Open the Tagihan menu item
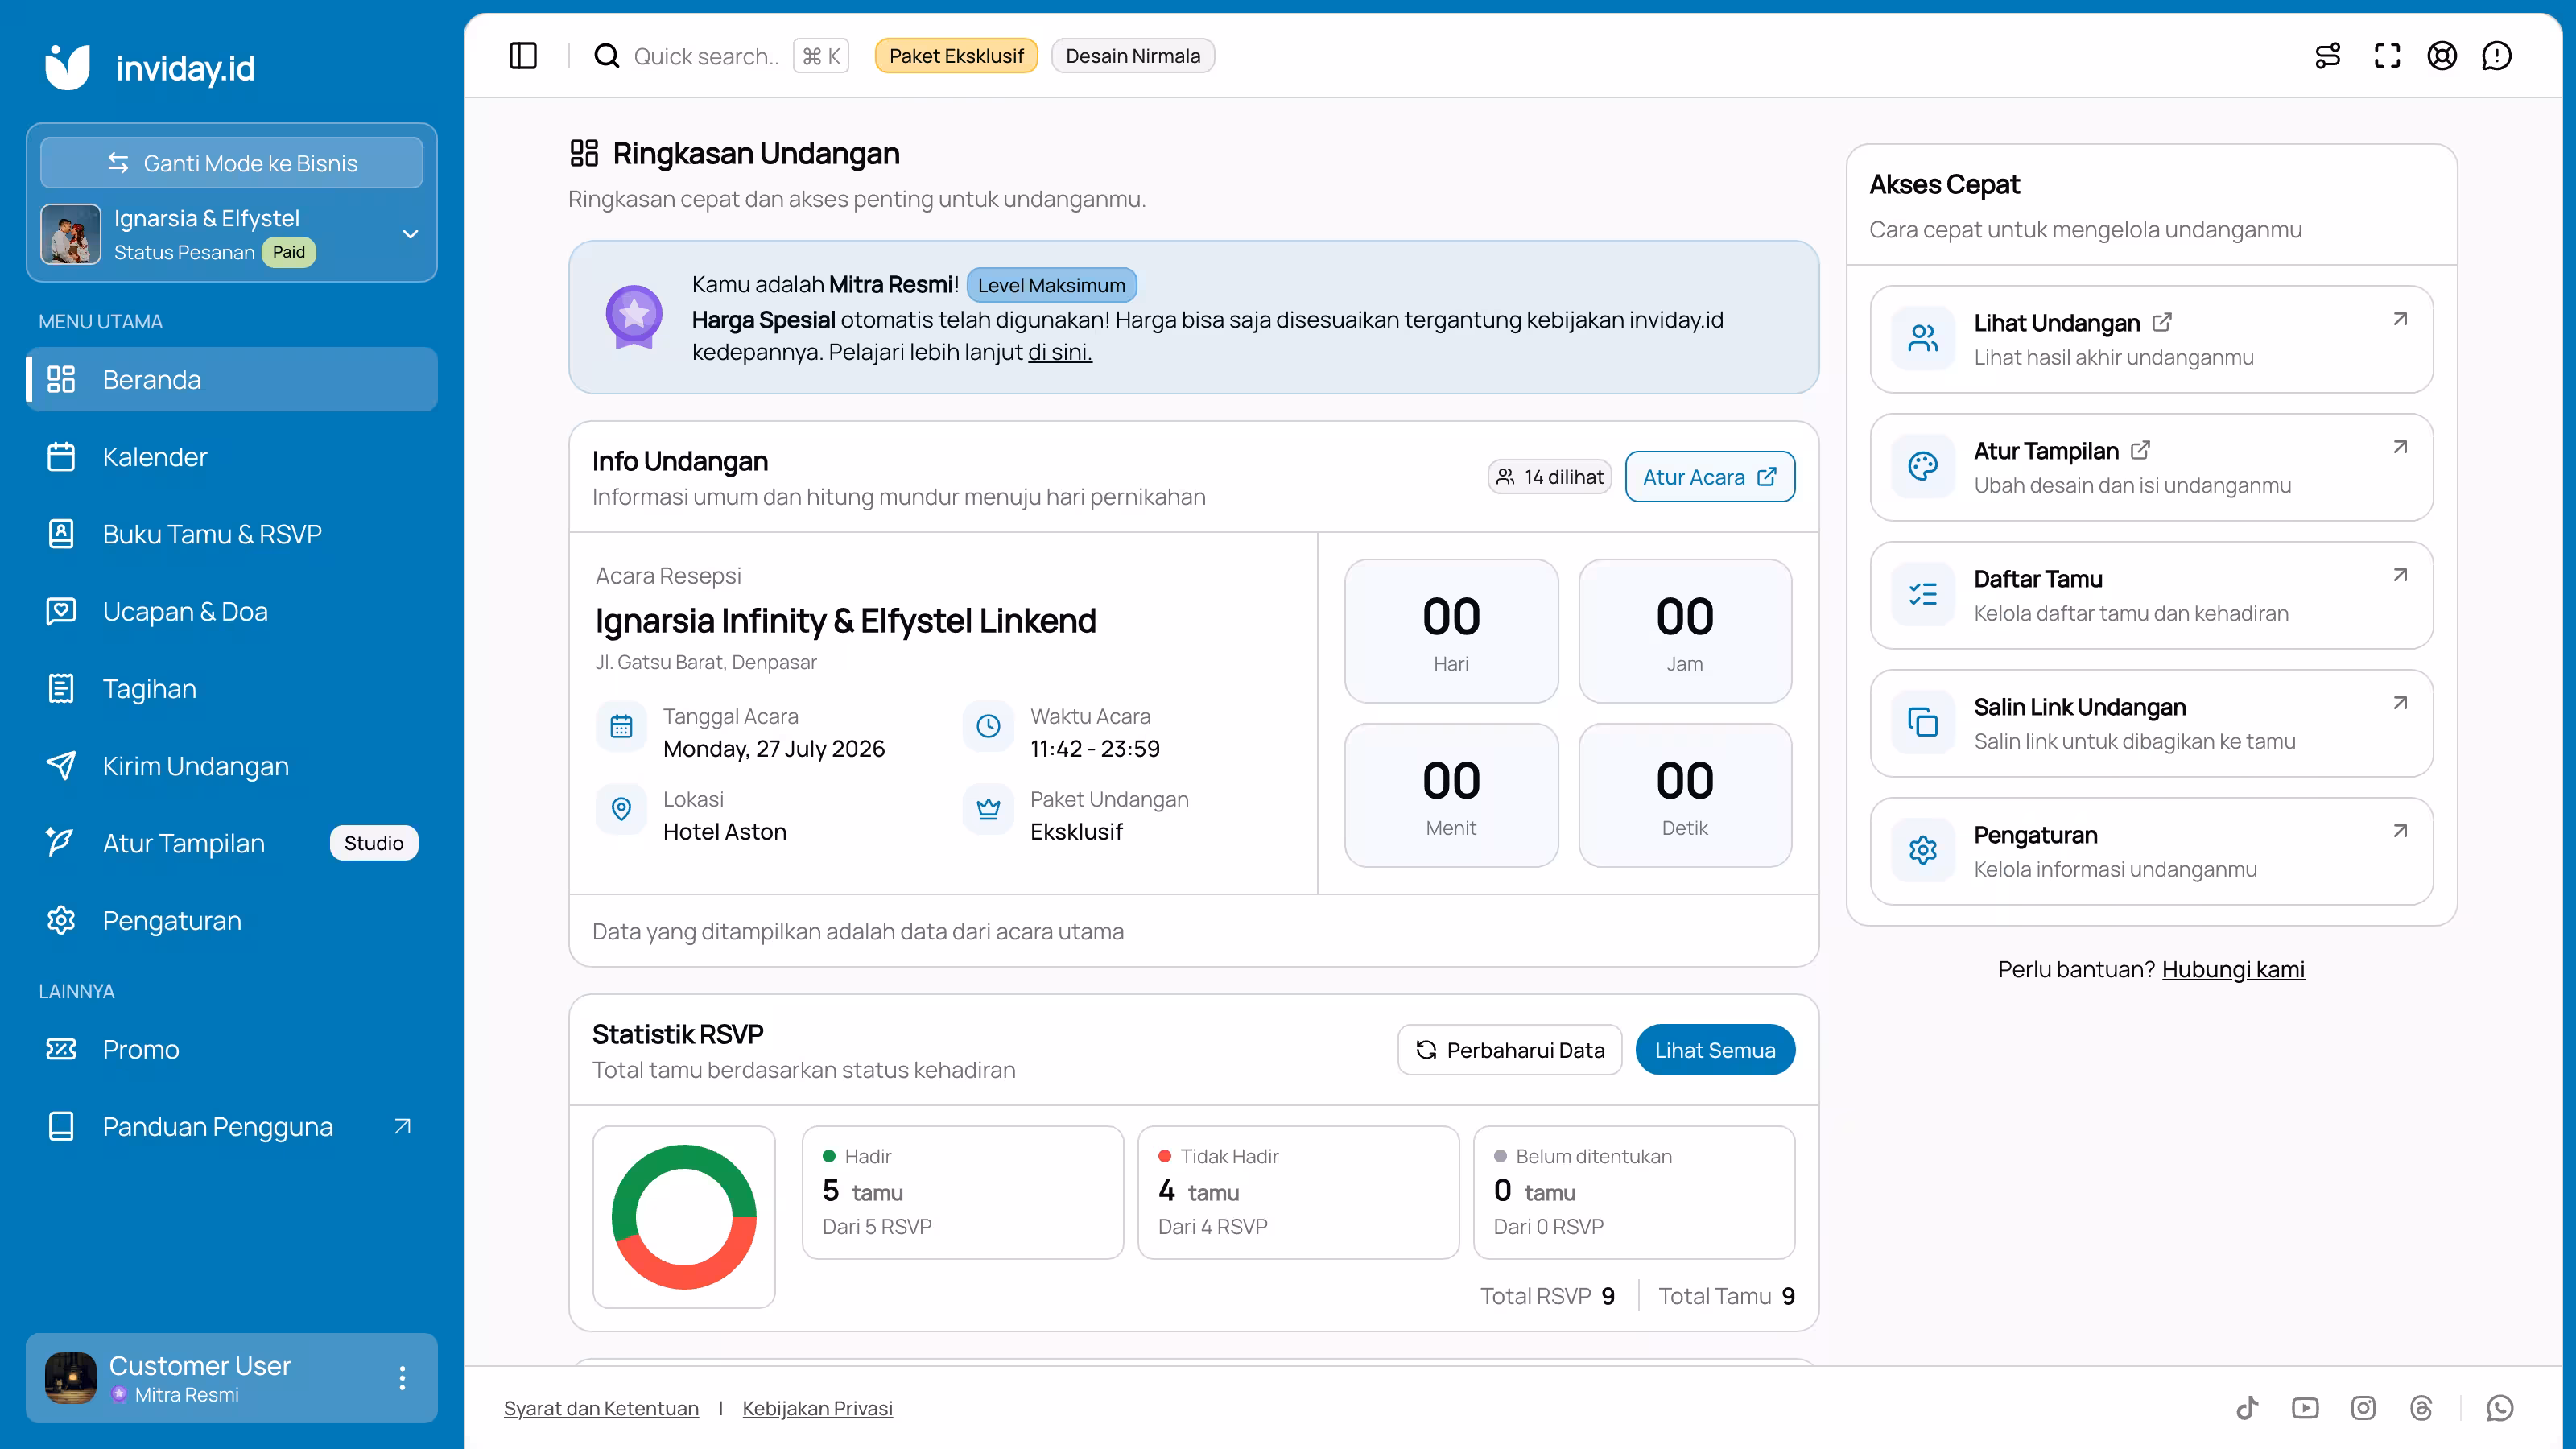2576x1449 pixels. click(x=232, y=689)
